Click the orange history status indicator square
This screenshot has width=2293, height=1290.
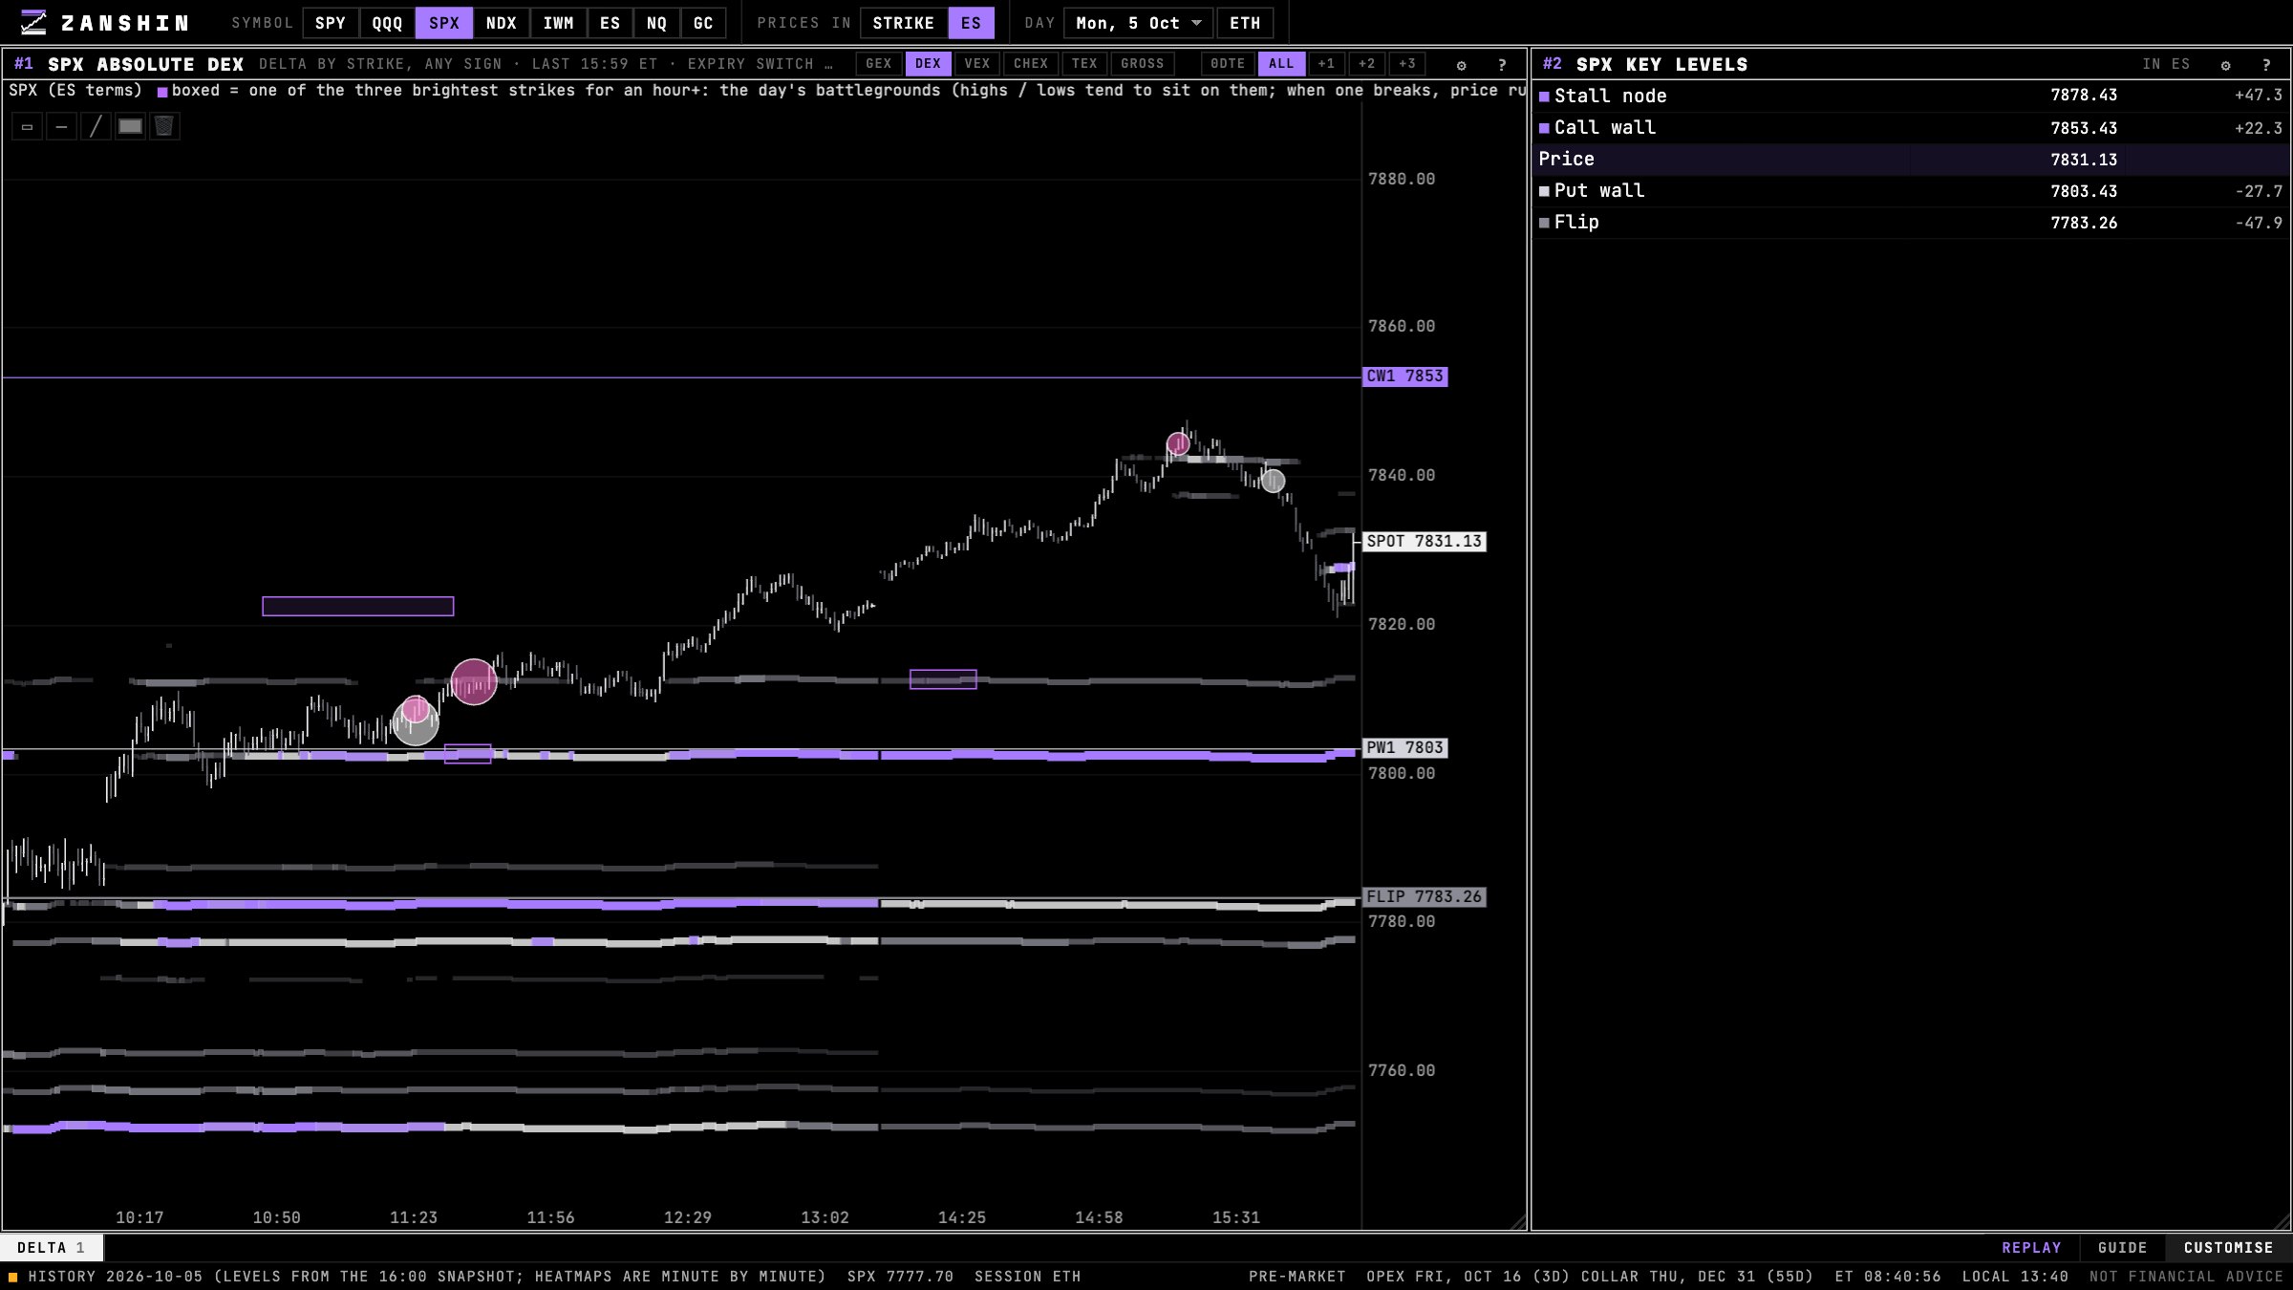(x=13, y=1277)
